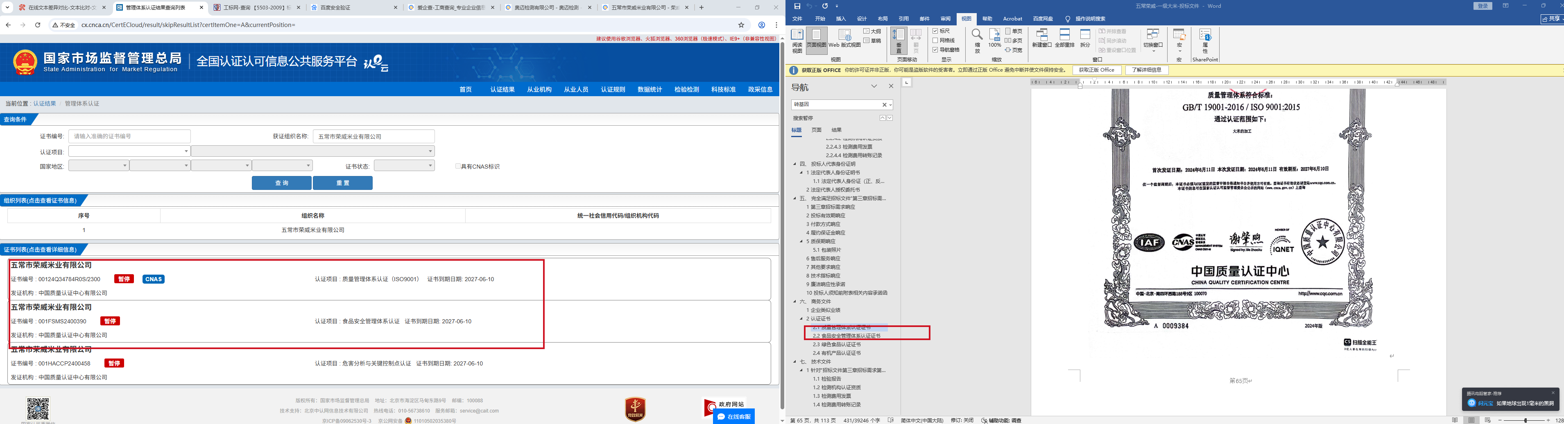This screenshot has height=424, width=1564.
Task: Choose Draft view (草稿)
Action: point(872,41)
